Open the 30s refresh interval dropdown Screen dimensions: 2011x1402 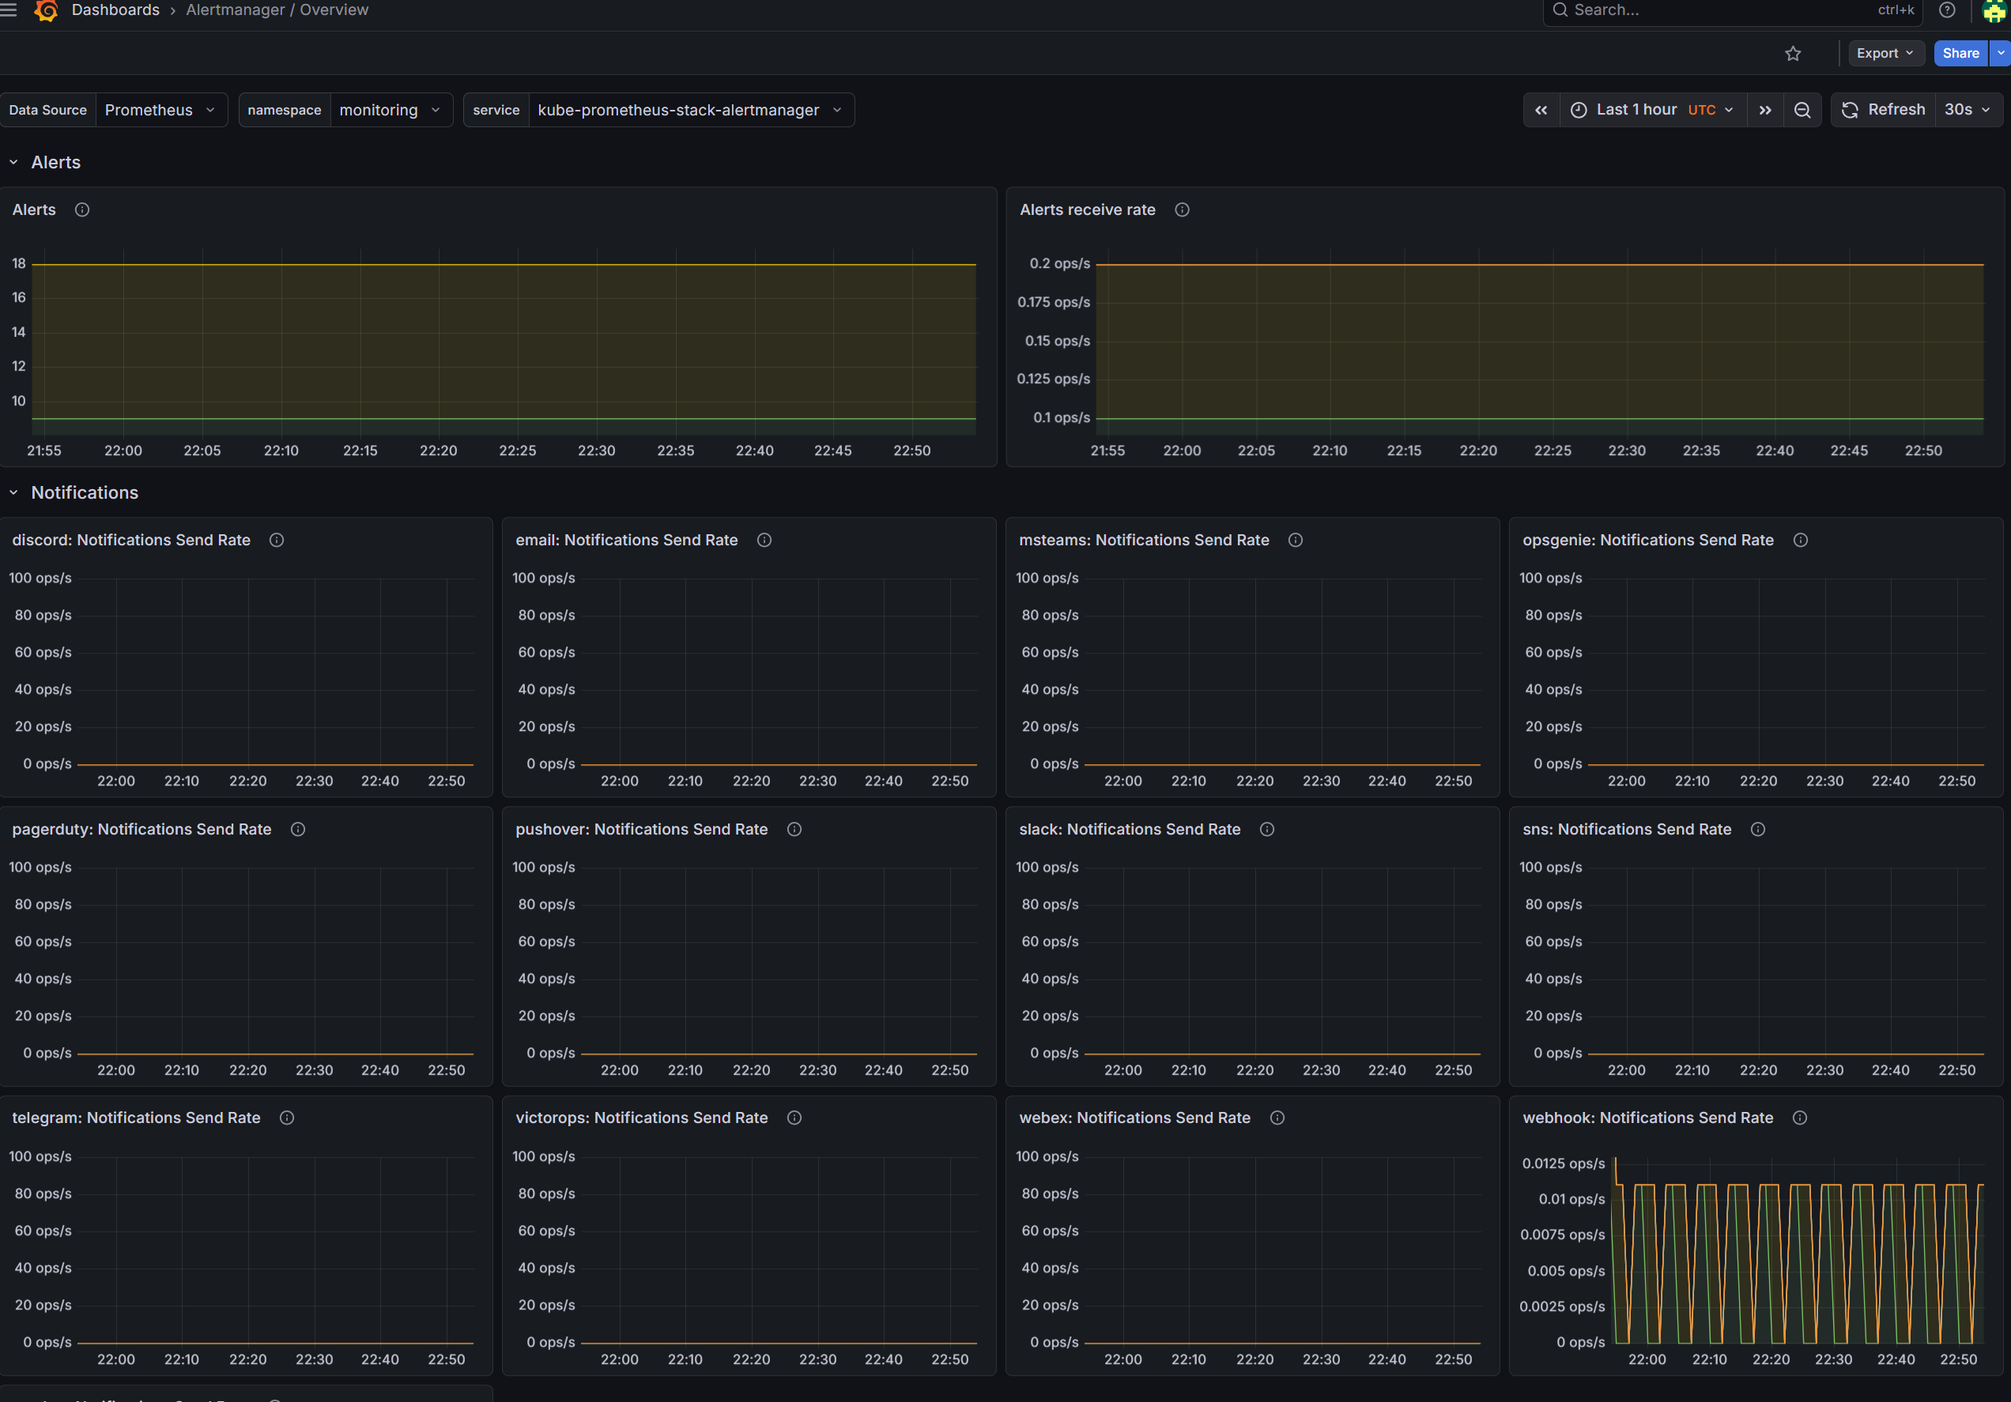pyautogui.click(x=1968, y=111)
